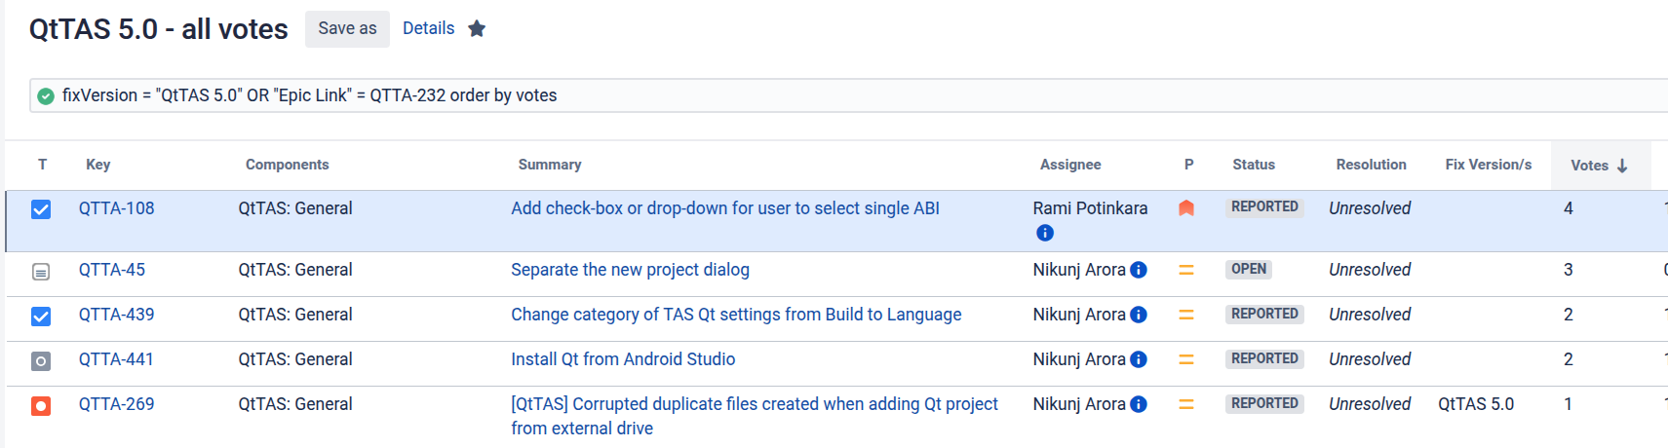Open summary 'Change category of TAS Qt settings'

(x=736, y=315)
